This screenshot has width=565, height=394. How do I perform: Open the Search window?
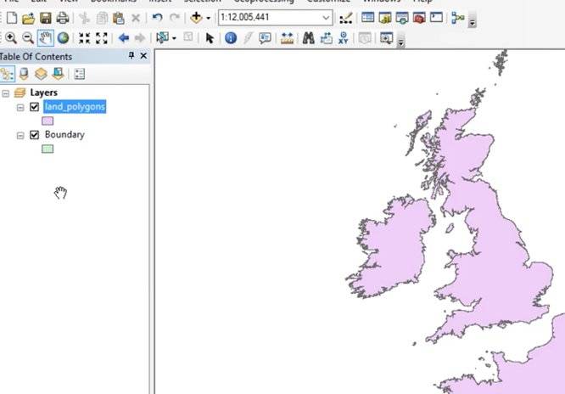[402, 18]
